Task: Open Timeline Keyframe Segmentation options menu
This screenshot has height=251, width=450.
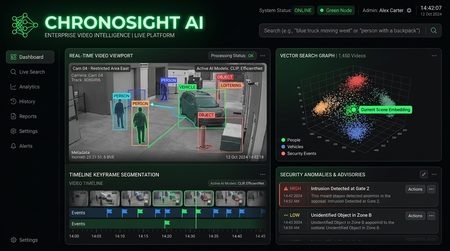Action: [x=263, y=175]
